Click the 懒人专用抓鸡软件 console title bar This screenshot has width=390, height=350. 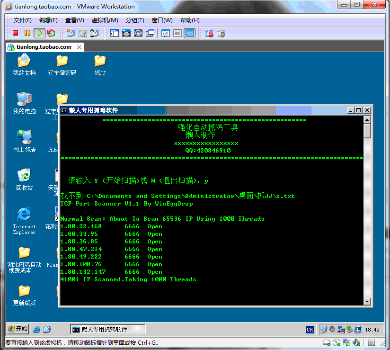coord(204,110)
